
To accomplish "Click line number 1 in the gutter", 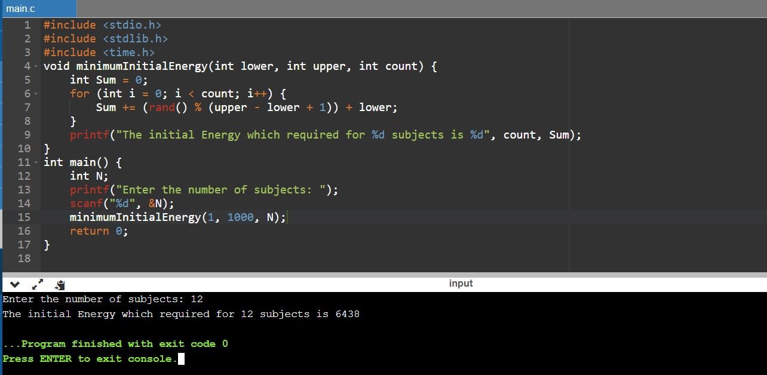I will coord(27,25).
